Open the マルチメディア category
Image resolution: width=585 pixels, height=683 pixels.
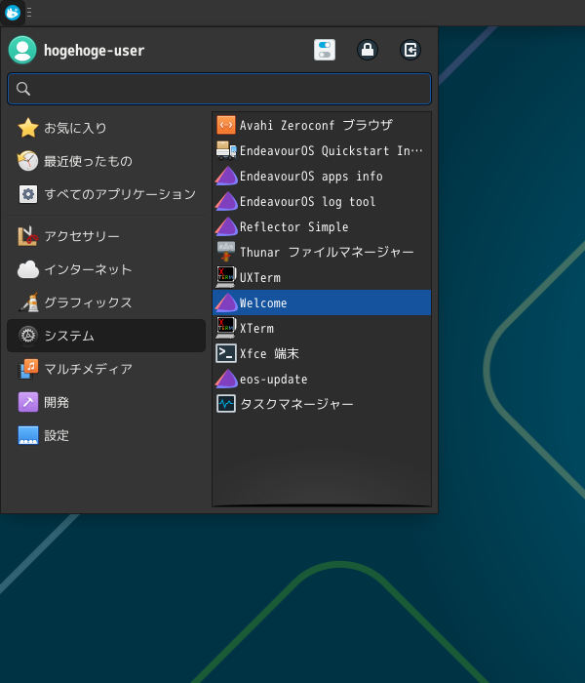[x=106, y=369]
